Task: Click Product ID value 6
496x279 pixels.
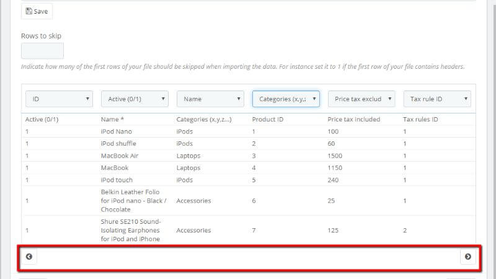Action: pyautogui.click(x=254, y=201)
